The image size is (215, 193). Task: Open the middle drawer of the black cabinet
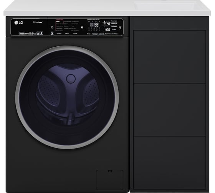click(169, 110)
